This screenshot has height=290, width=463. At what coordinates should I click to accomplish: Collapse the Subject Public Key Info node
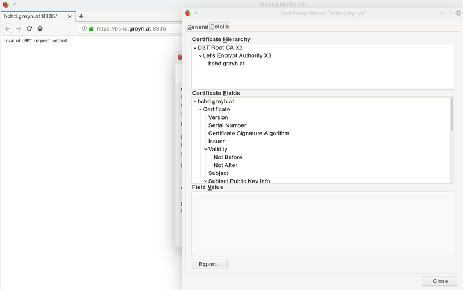pyautogui.click(x=205, y=181)
